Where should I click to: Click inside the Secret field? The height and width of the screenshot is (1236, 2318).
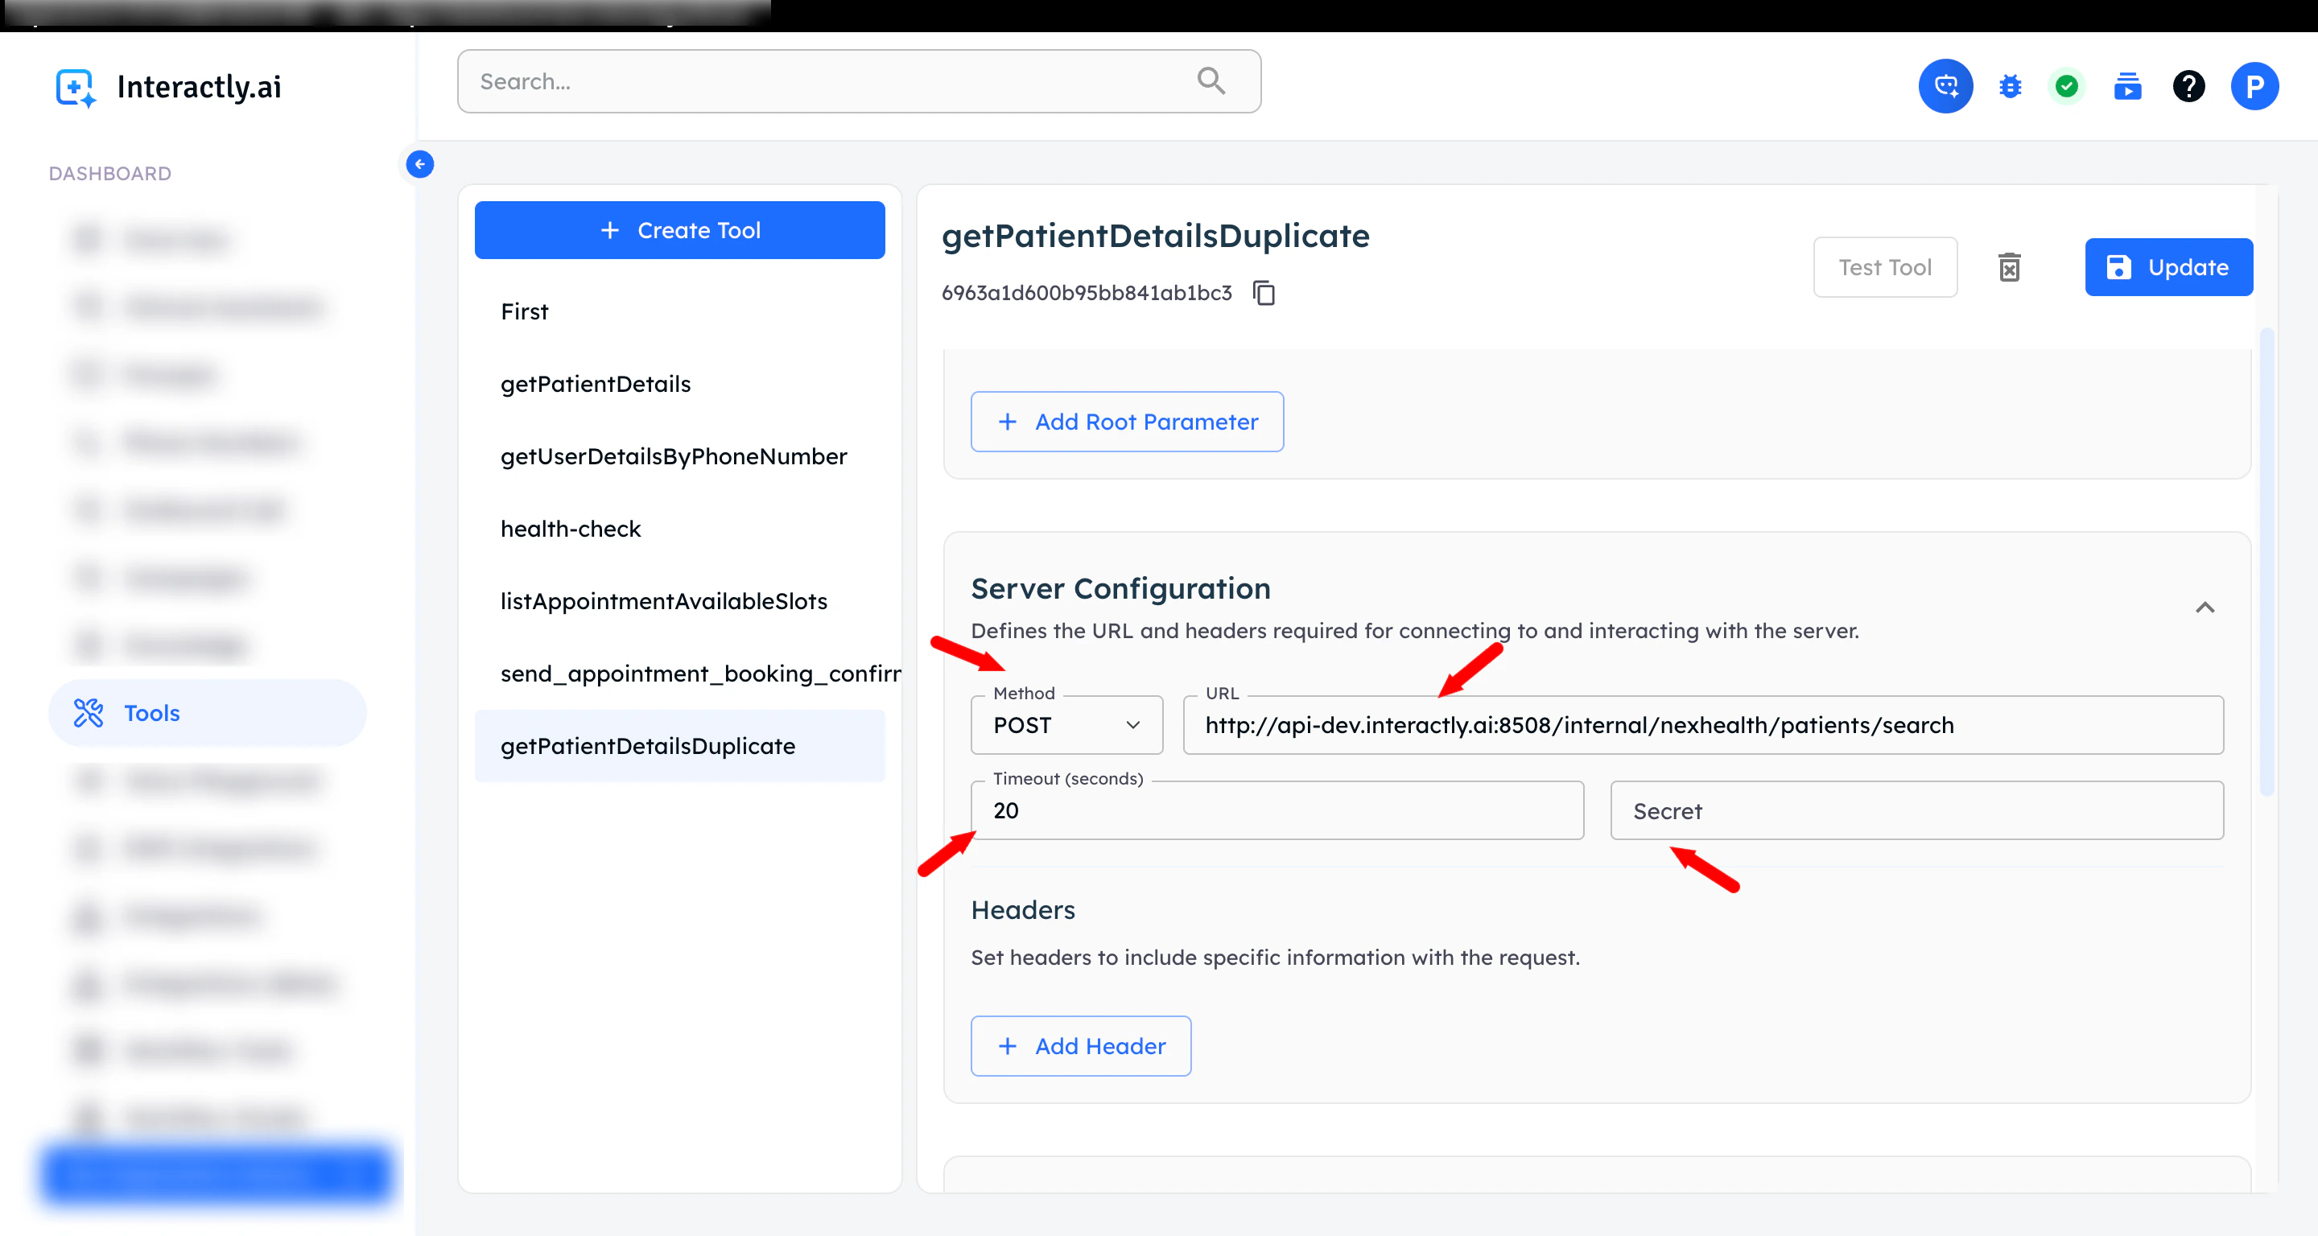tap(1916, 810)
